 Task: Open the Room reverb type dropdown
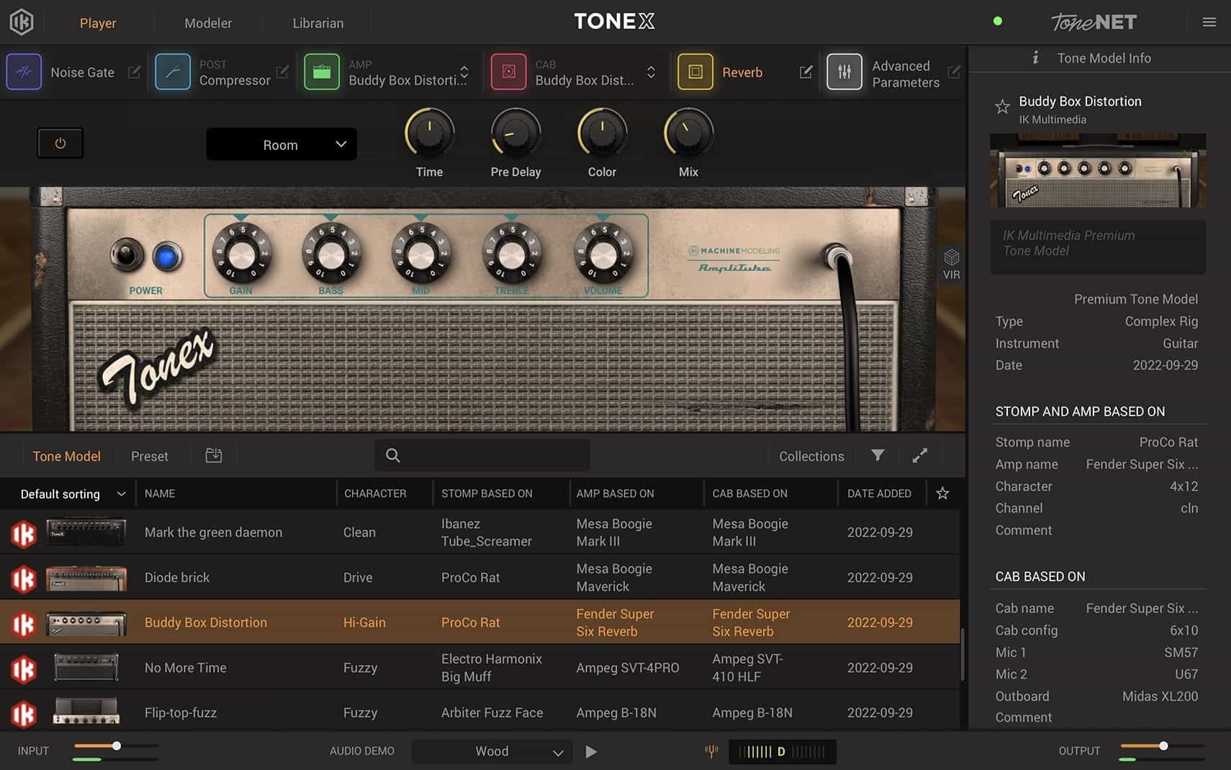point(281,144)
